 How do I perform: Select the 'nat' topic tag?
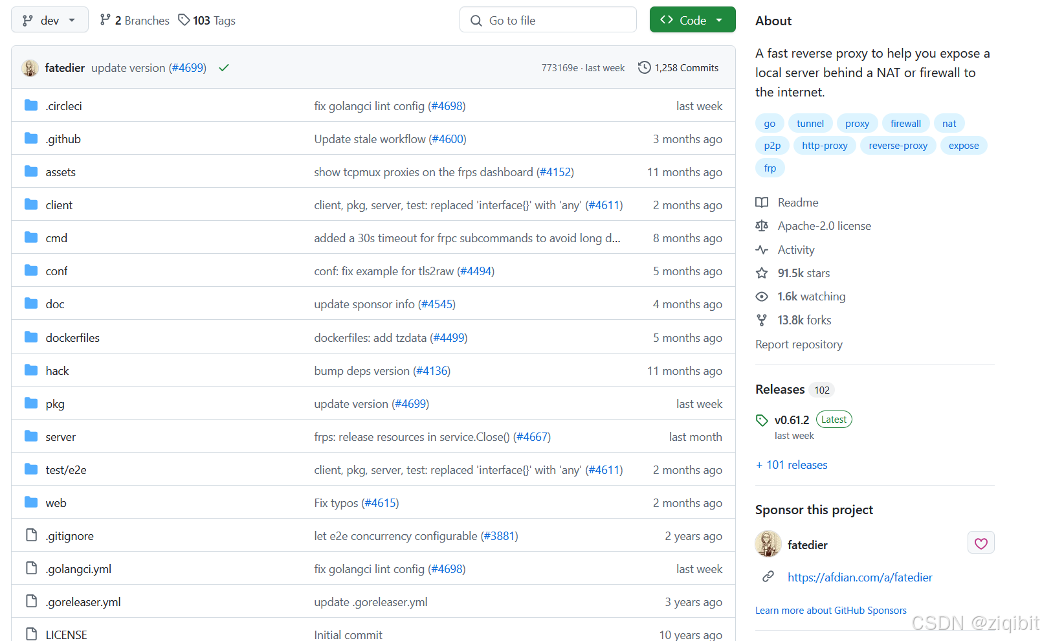coord(949,124)
